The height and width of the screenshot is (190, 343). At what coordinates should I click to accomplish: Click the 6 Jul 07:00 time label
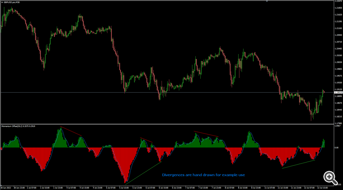(x=150, y=188)
